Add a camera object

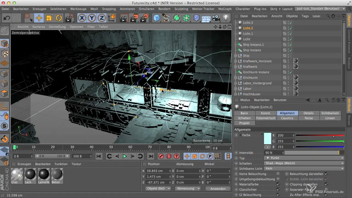[x=216, y=18]
